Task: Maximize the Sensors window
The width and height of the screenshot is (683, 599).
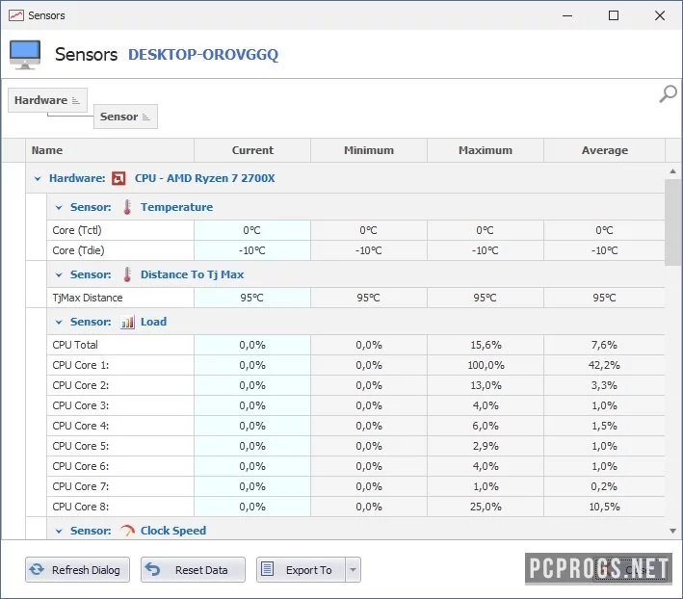Action: [614, 15]
